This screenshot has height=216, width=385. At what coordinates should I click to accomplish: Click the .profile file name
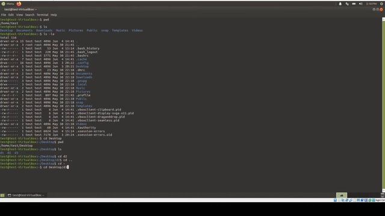tap(83, 95)
